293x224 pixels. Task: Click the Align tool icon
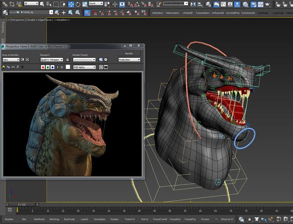click(x=200, y=4)
